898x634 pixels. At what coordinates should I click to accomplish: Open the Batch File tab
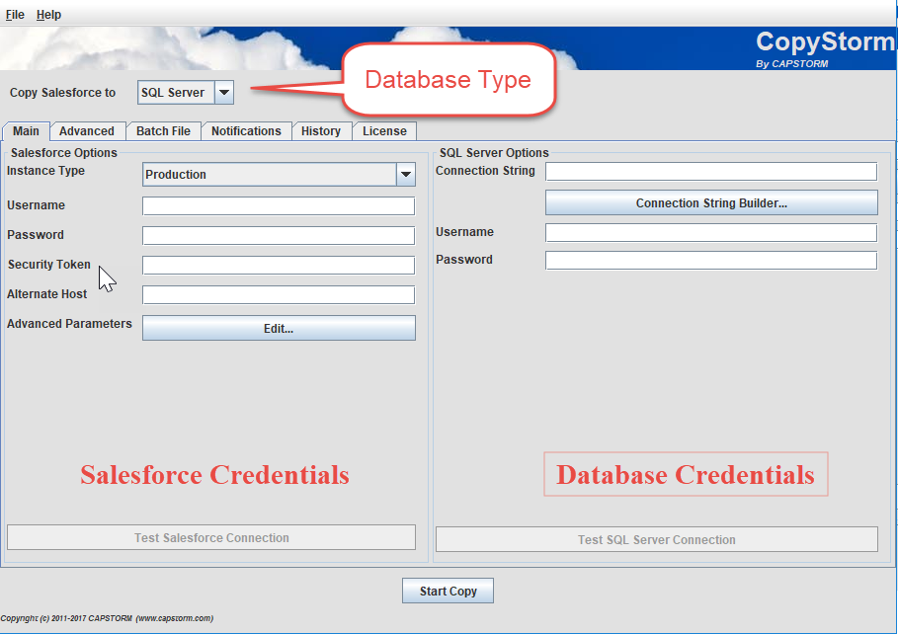[x=163, y=131]
